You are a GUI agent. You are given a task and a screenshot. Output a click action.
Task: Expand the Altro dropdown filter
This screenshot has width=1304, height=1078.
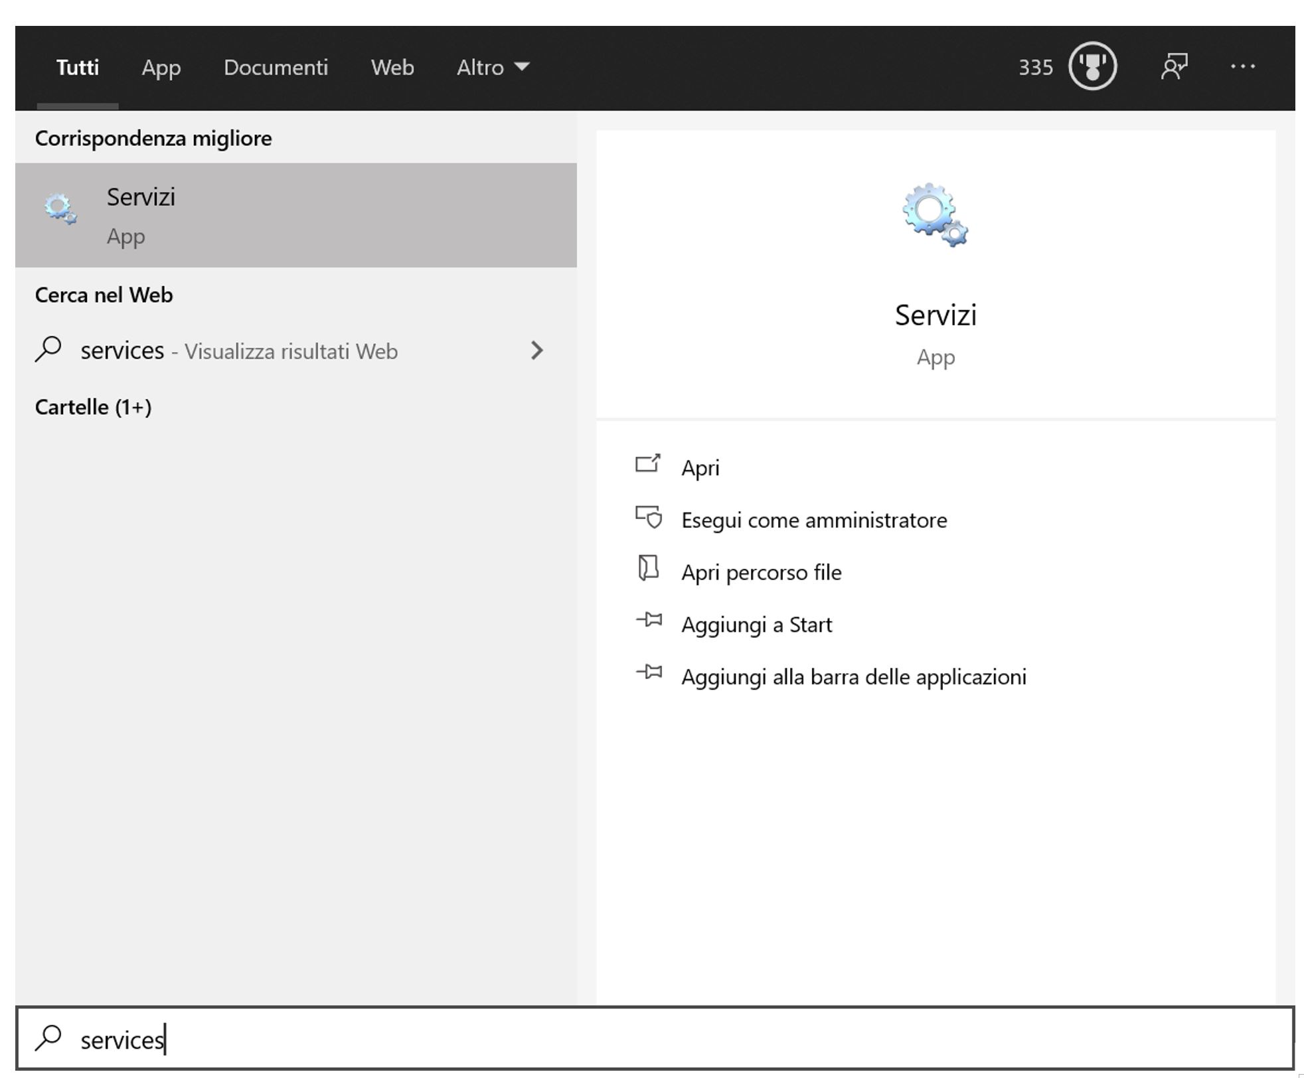pos(492,67)
